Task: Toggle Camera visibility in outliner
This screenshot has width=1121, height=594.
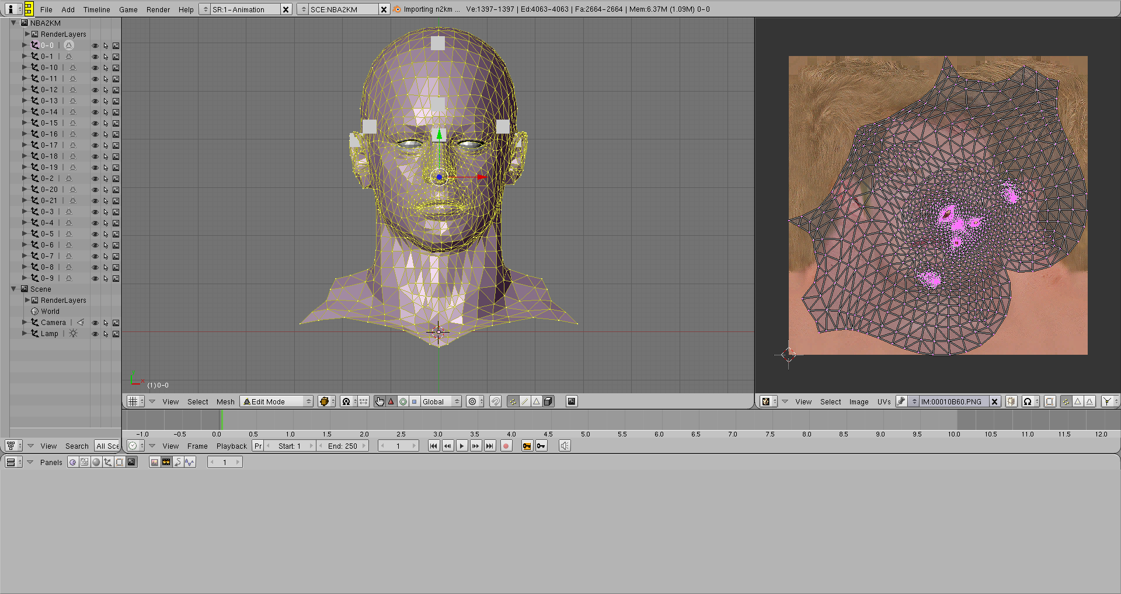Action: point(95,323)
